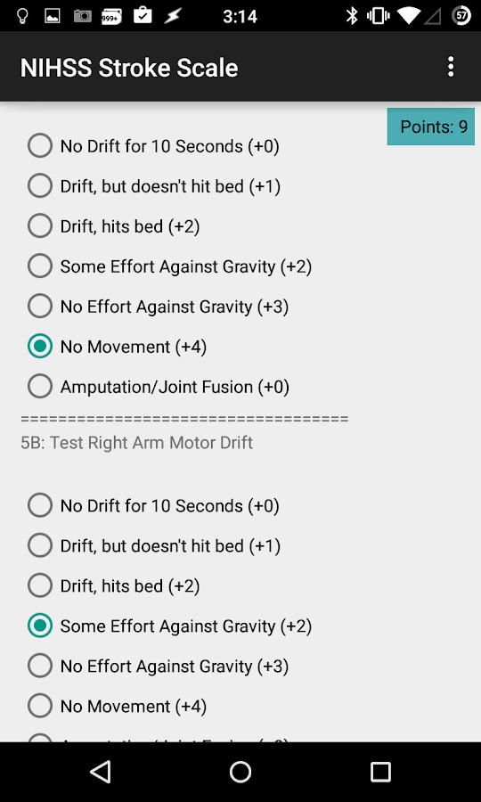Open the recent apps square button

point(380,772)
